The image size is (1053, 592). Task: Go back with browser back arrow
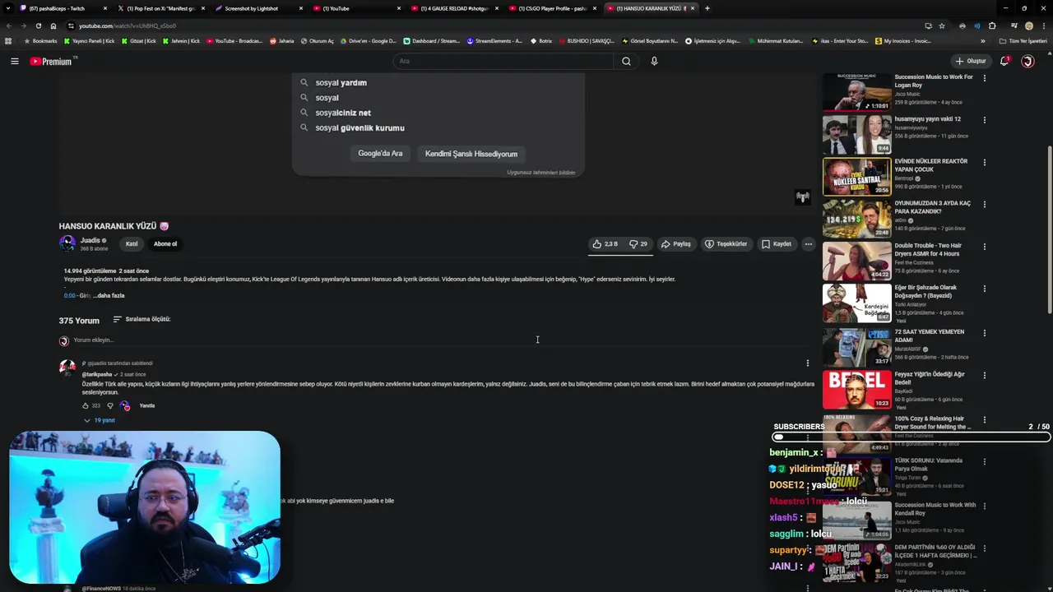(x=8, y=25)
